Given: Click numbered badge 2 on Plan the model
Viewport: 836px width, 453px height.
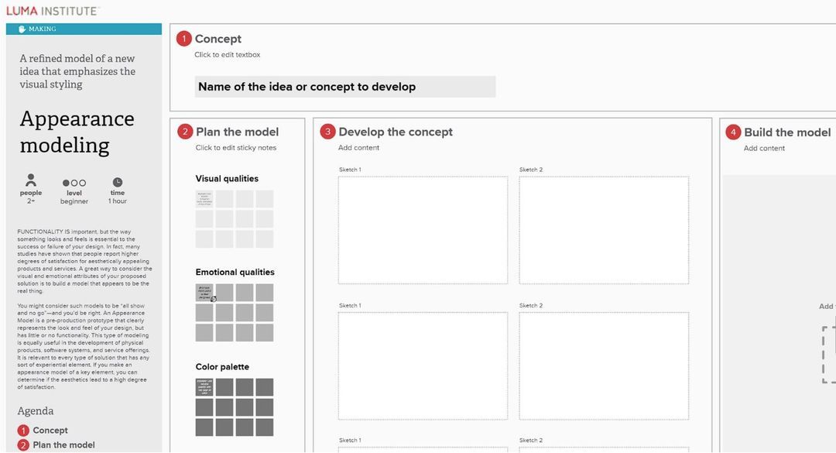Looking at the screenshot, I should pos(184,132).
